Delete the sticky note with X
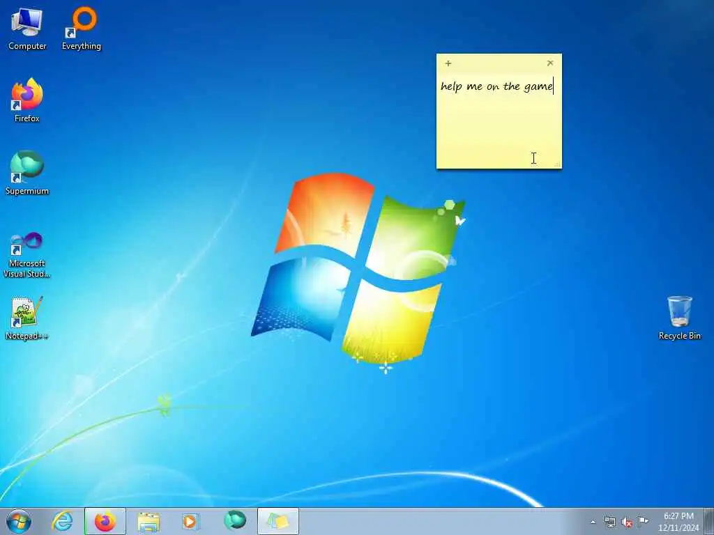 point(550,63)
